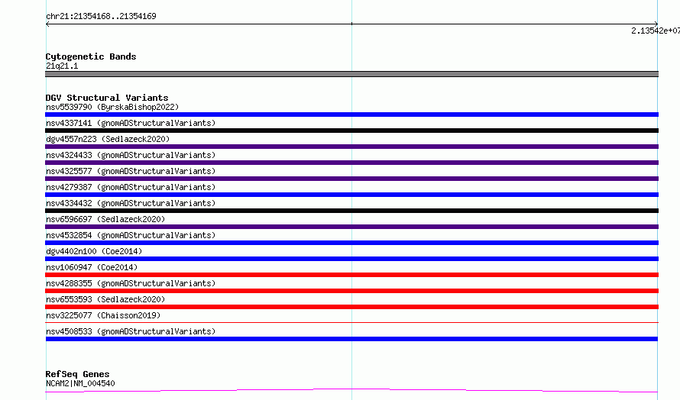Click the red bar under nsv1060947

coord(351,275)
